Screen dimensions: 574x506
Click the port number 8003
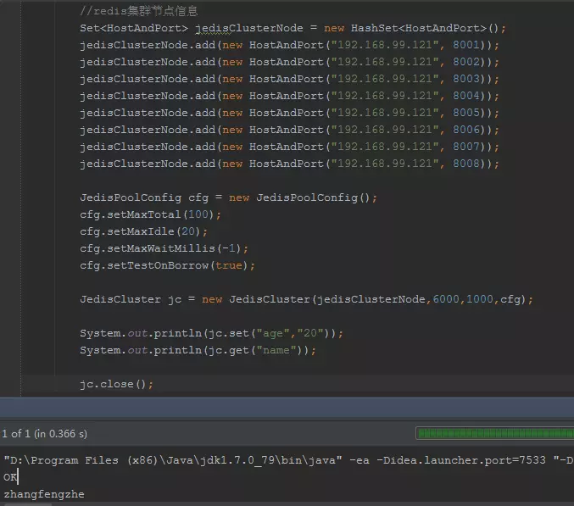466,79
